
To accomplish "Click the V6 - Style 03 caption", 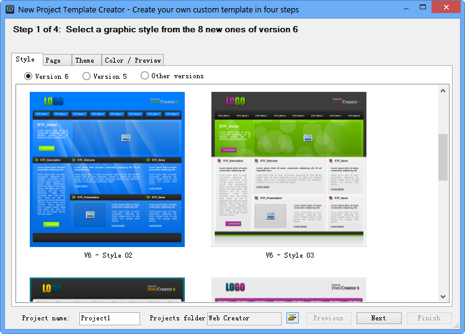I will pos(290,255).
